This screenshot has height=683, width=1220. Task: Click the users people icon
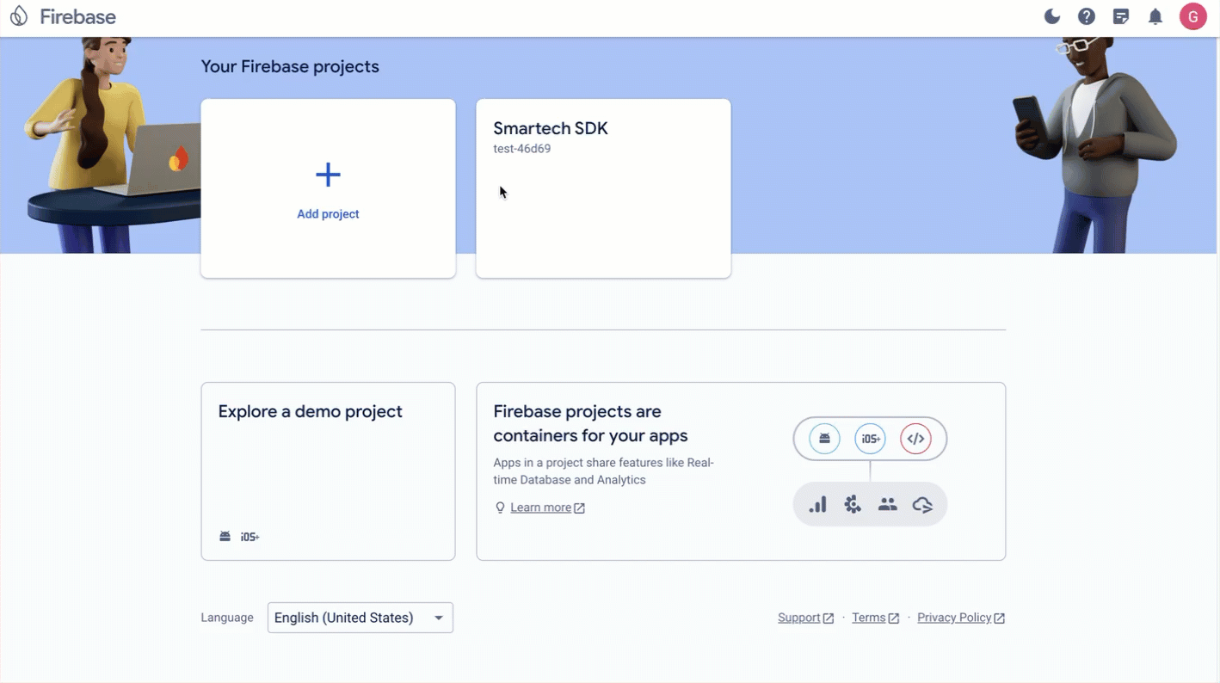888,505
